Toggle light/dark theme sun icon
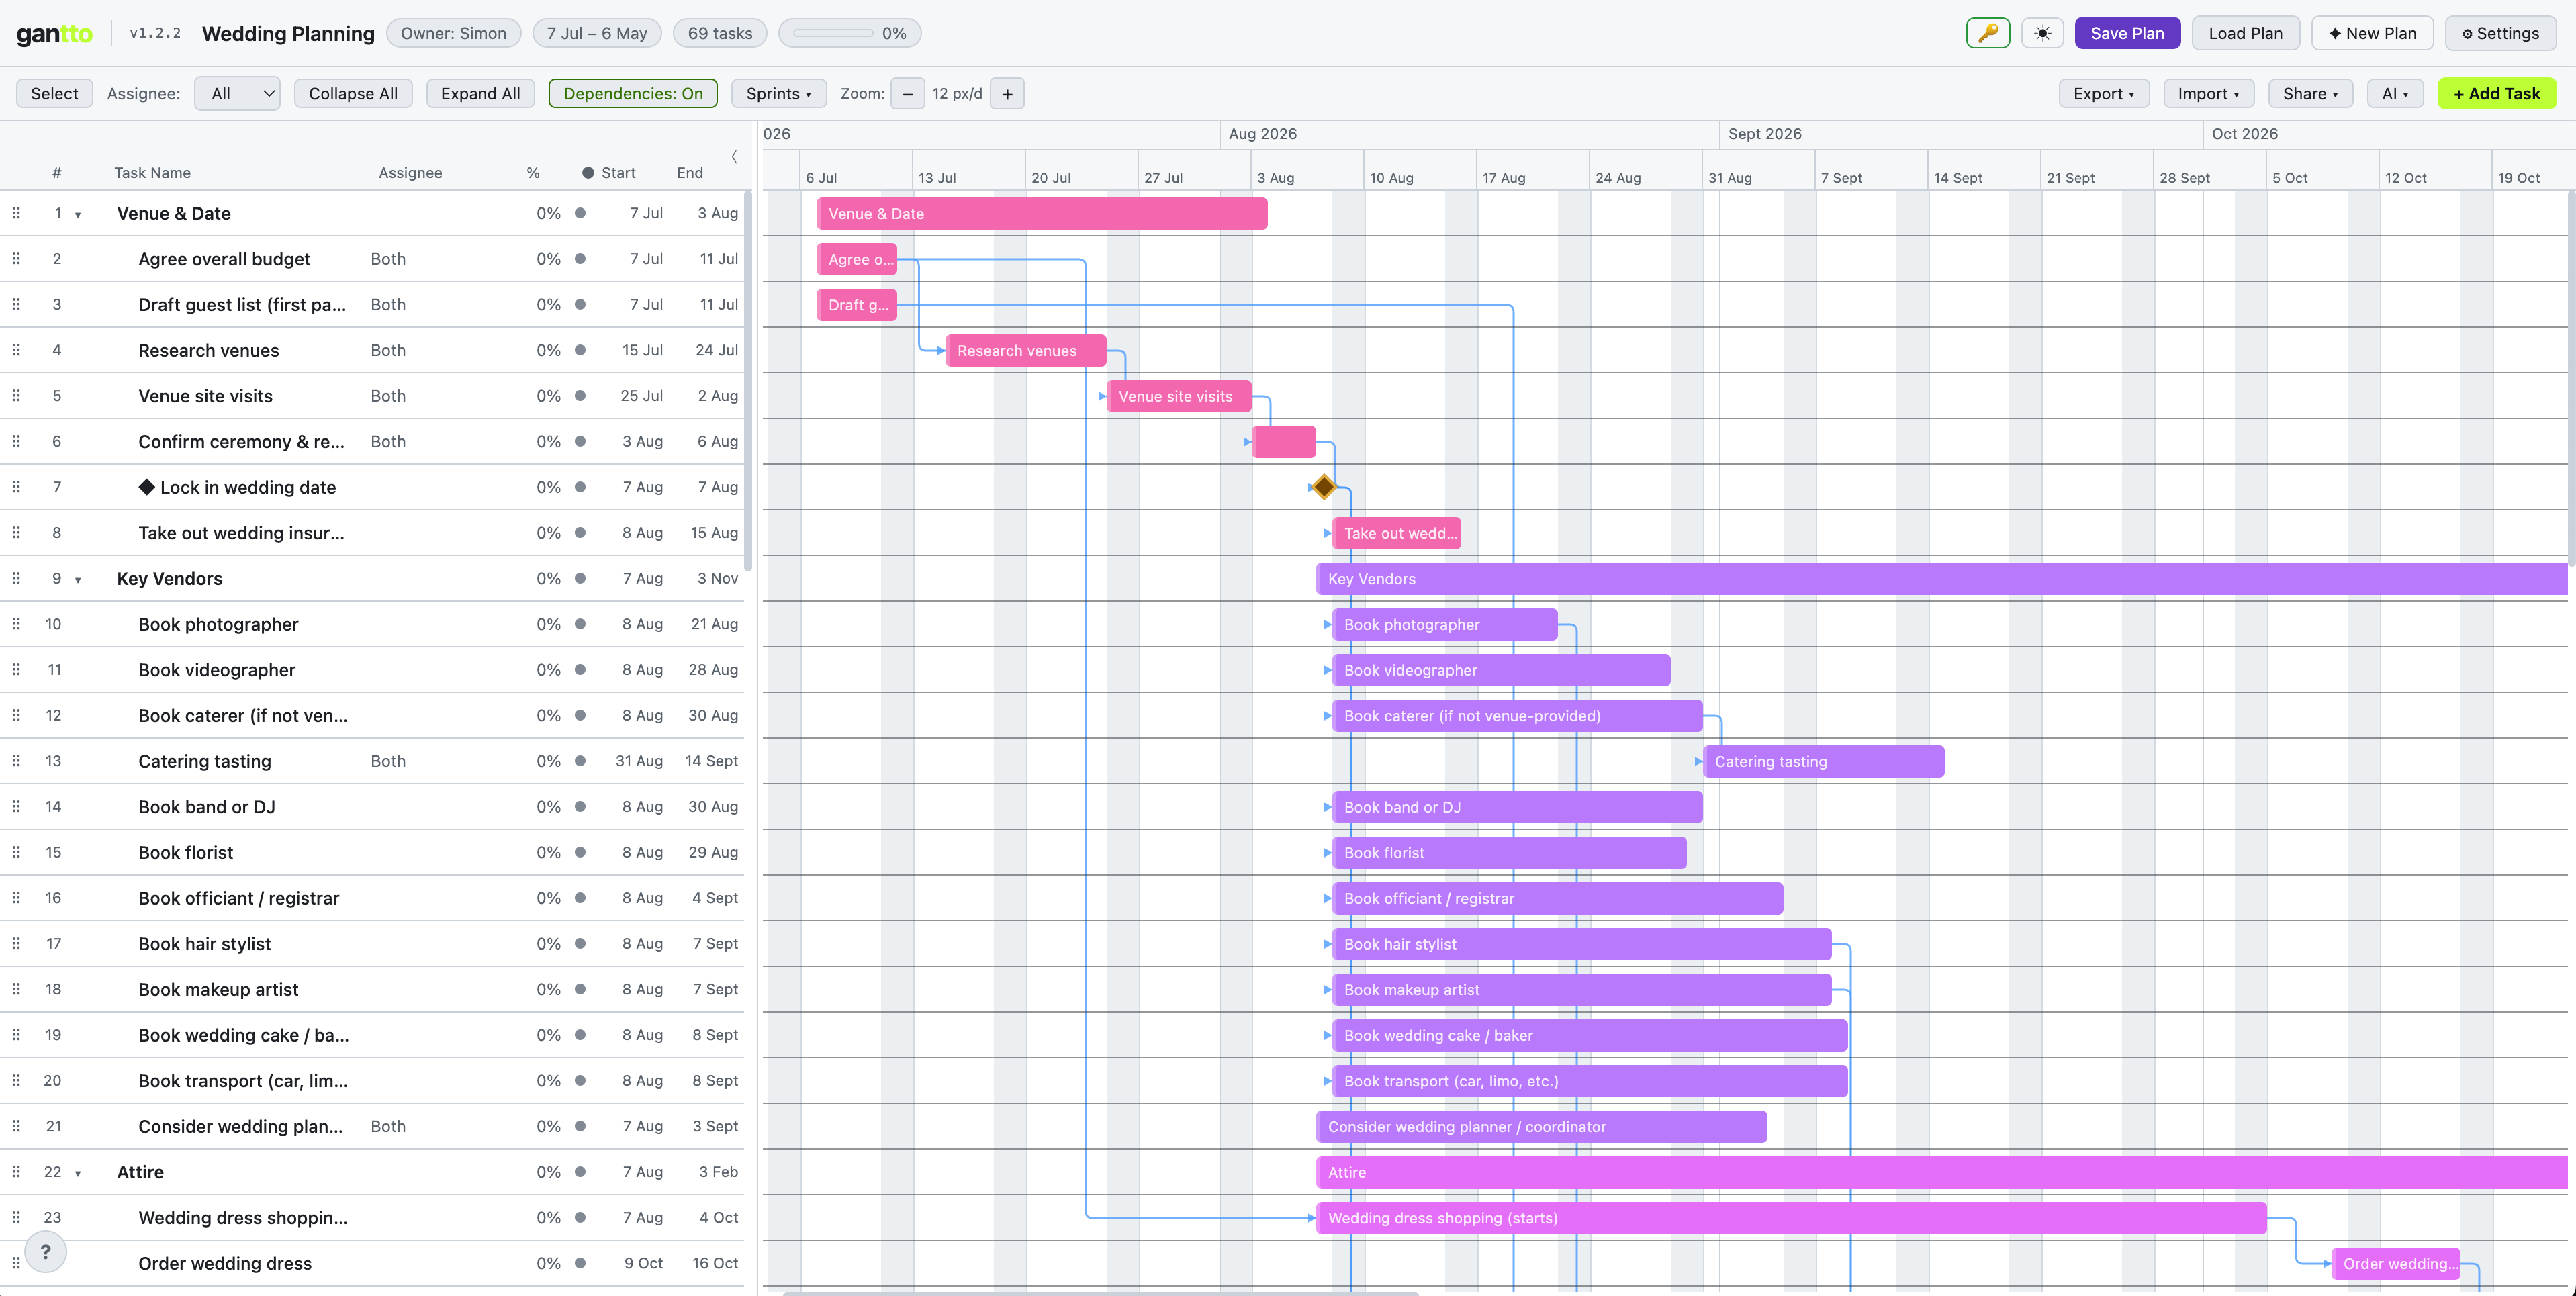 [x=2042, y=33]
